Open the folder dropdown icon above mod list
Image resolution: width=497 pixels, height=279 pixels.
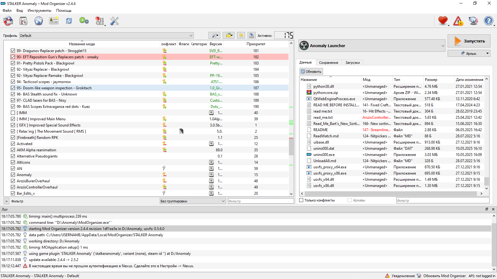click(x=229, y=35)
